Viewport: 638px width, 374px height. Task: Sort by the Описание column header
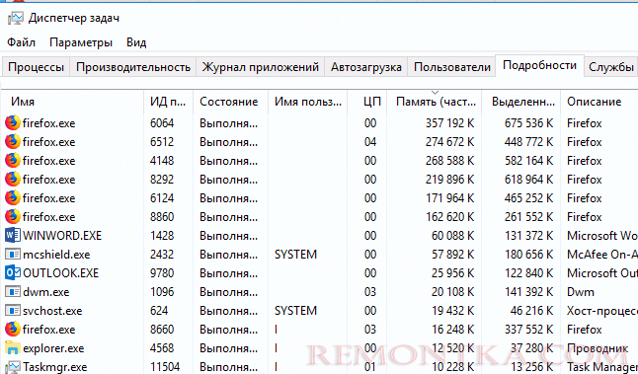599,102
